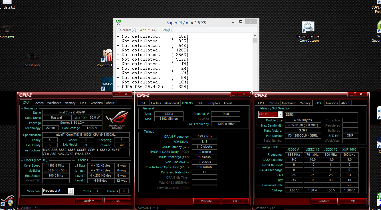This screenshot has height=210, width=381.
Task: Click Validate in Memory tab window
Action: click(x=206, y=201)
